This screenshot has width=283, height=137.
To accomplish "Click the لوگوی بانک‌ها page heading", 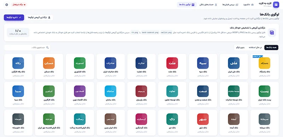I will pyautogui.click(x=269, y=14).
